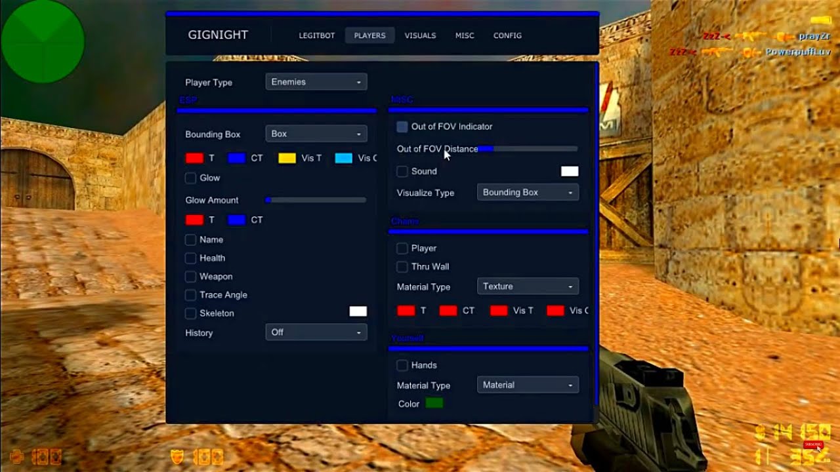Image resolution: width=840 pixels, height=472 pixels.
Task: Open the Sound white color swatch
Action: click(x=570, y=171)
